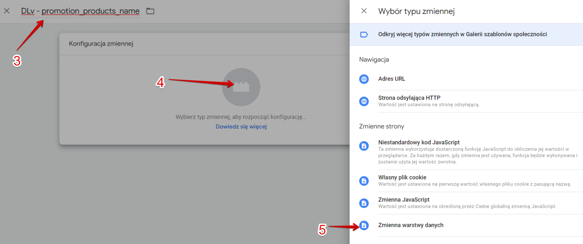The width and height of the screenshot is (583, 244).
Task: Choose Własny plik cookie option
Action: coord(466,181)
